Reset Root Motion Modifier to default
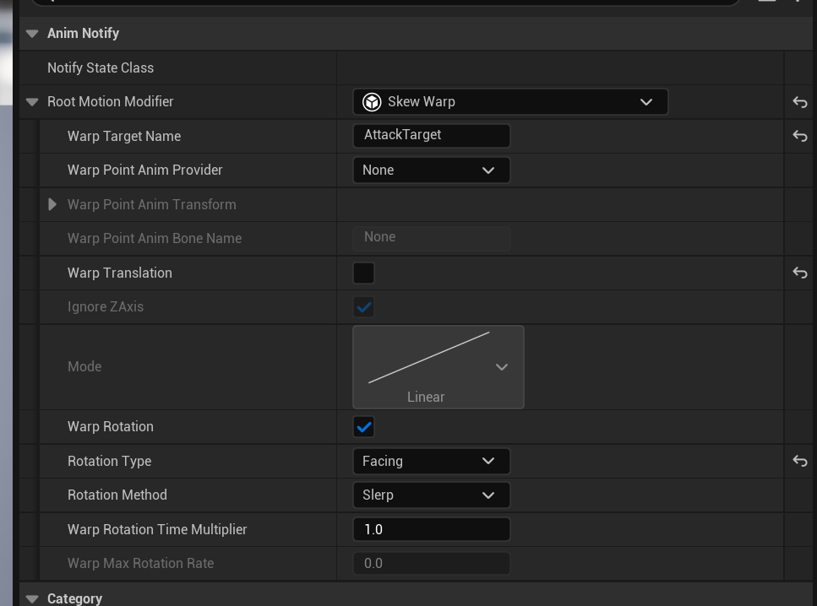Image resolution: width=817 pixels, height=606 pixels. [799, 102]
